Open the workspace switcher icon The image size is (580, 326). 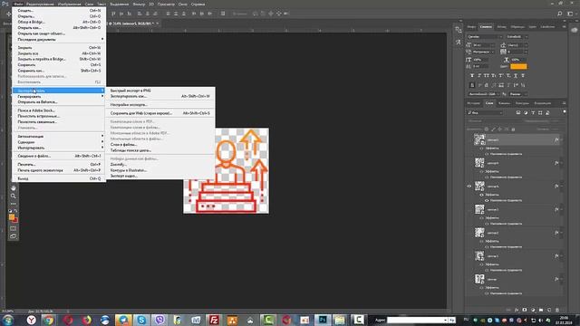(570, 14)
